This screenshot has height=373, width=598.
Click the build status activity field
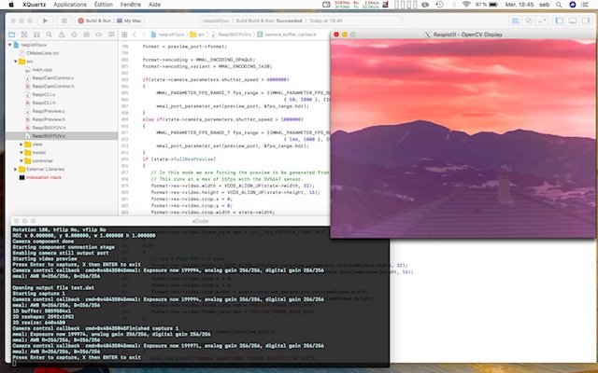[x=301, y=21]
